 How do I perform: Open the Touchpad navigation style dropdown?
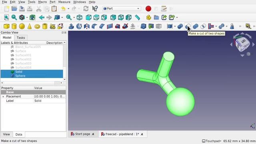[x=212, y=141]
